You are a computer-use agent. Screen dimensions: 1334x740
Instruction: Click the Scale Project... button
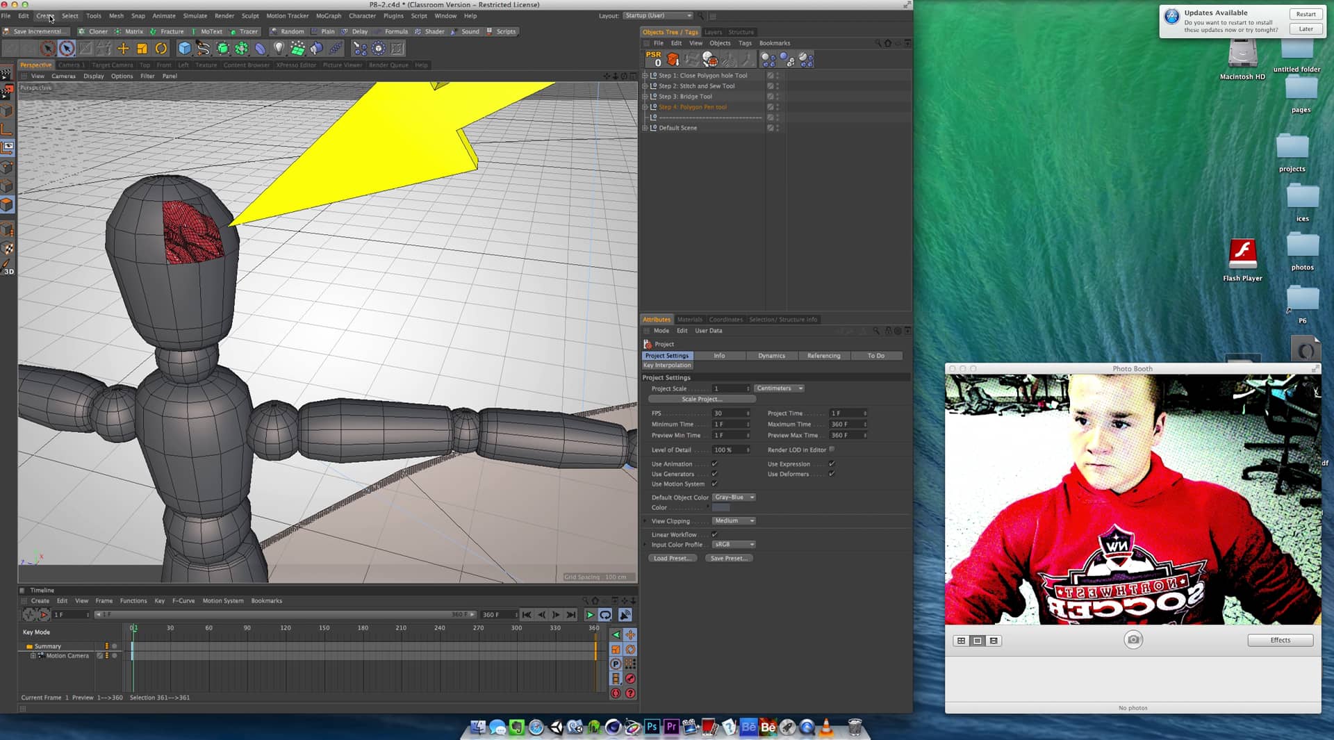[x=702, y=400]
